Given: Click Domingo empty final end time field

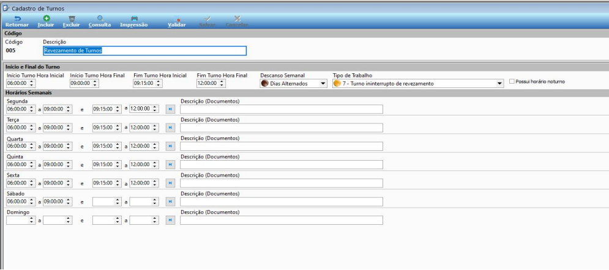Looking at the screenshot, I should click(144, 220).
